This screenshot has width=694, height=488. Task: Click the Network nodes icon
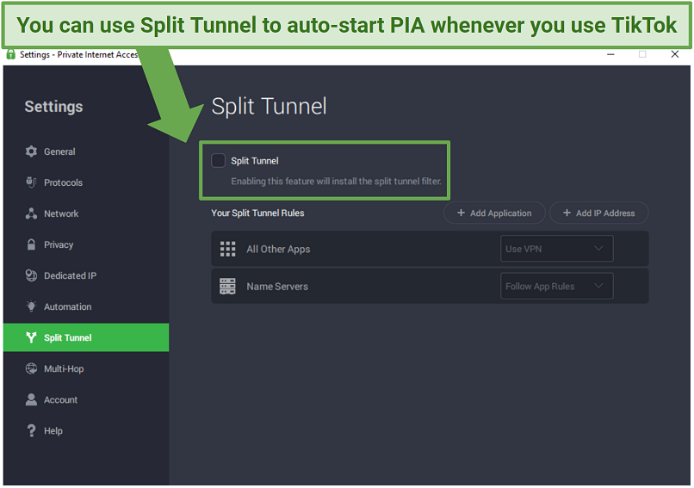[x=31, y=213]
